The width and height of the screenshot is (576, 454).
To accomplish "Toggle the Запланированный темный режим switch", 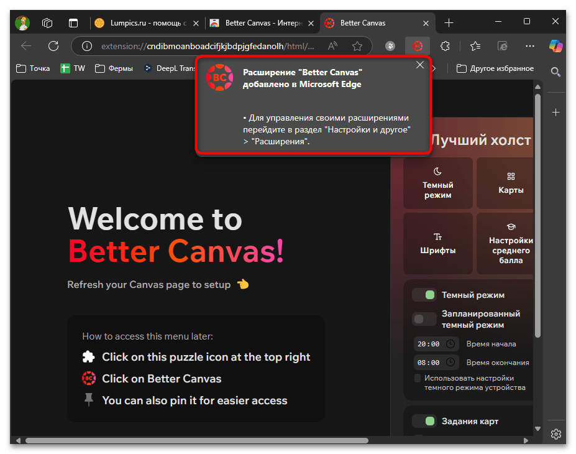I will click(x=424, y=319).
